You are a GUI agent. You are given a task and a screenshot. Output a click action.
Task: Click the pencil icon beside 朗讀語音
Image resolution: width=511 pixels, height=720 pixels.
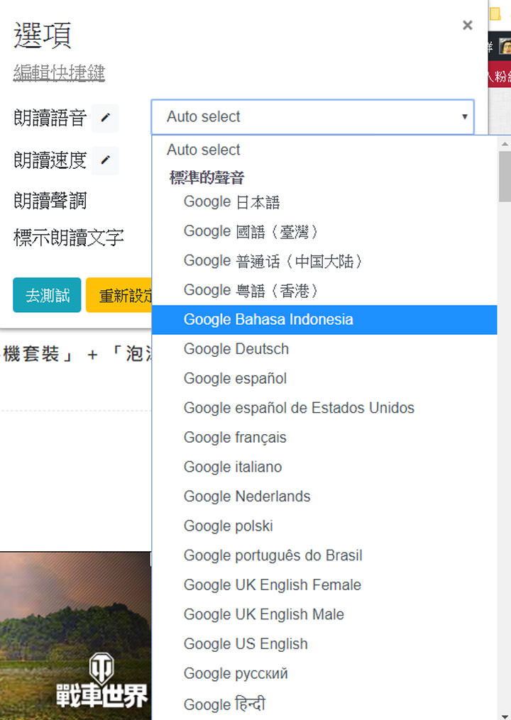(x=105, y=118)
